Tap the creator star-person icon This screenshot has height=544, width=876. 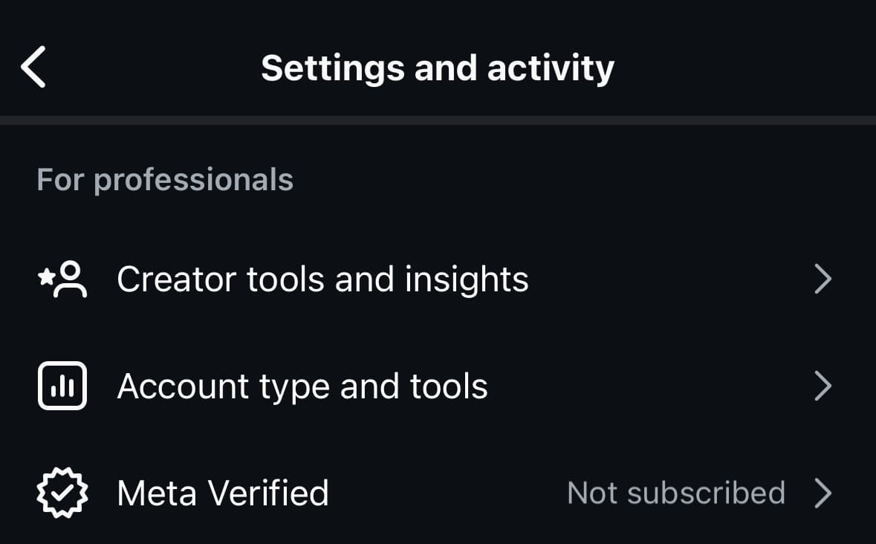click(62, 279)
